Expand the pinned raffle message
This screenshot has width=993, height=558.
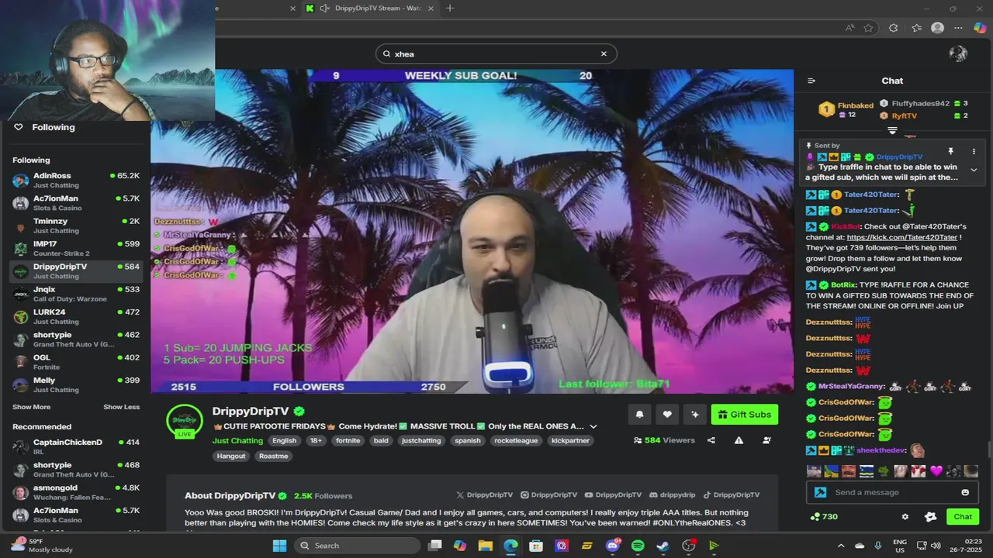[x=974, y=170]
